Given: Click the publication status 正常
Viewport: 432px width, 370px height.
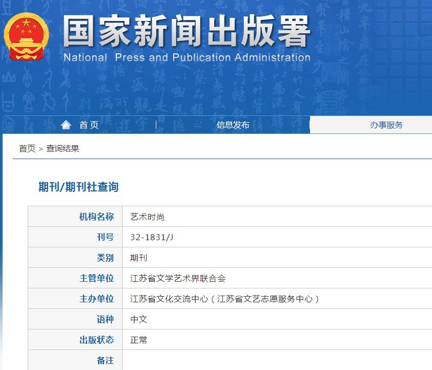Looking at the screenshot, I should point(137,339).
